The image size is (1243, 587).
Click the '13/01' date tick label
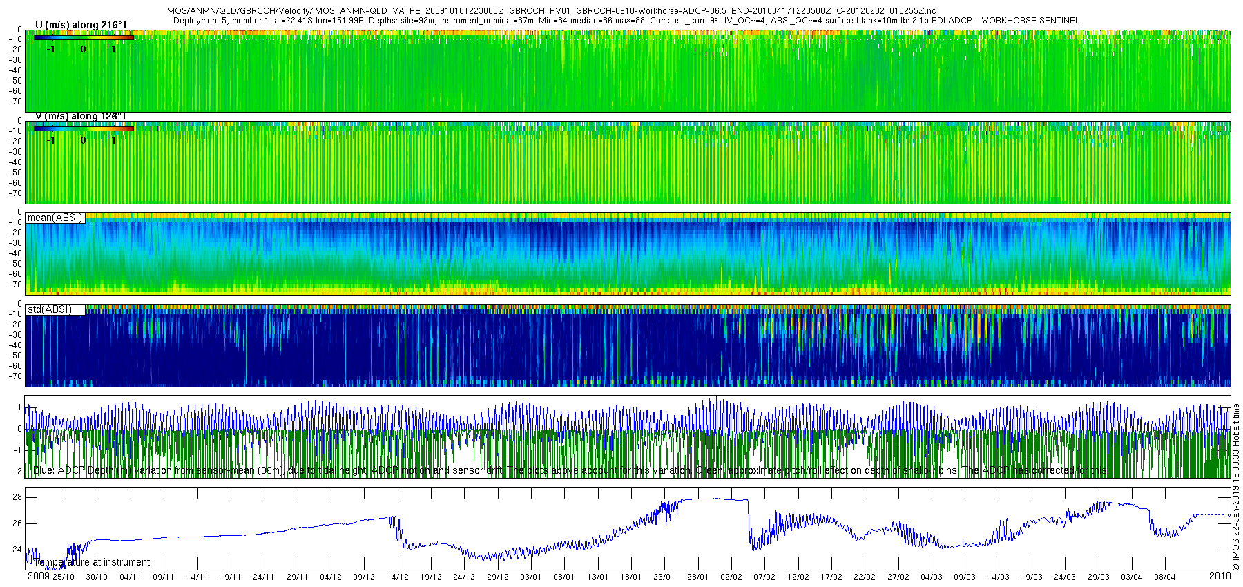[x=598, y=577]
